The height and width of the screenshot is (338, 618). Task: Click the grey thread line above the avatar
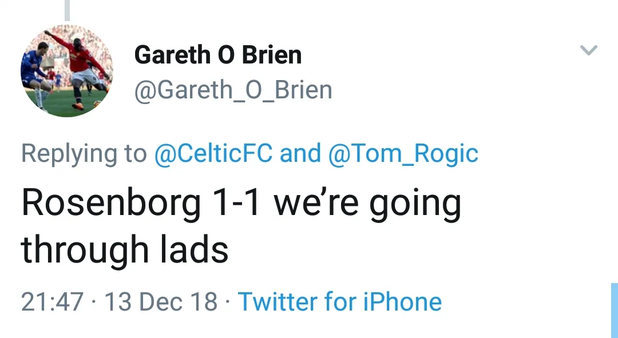pos(67,10)
